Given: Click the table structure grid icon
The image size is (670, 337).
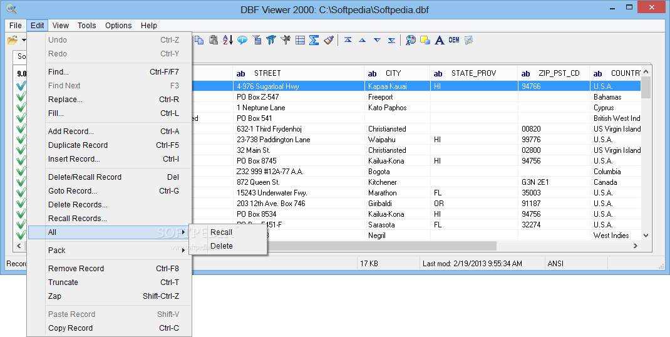Looking at the screenshot, I should point(300,39).
